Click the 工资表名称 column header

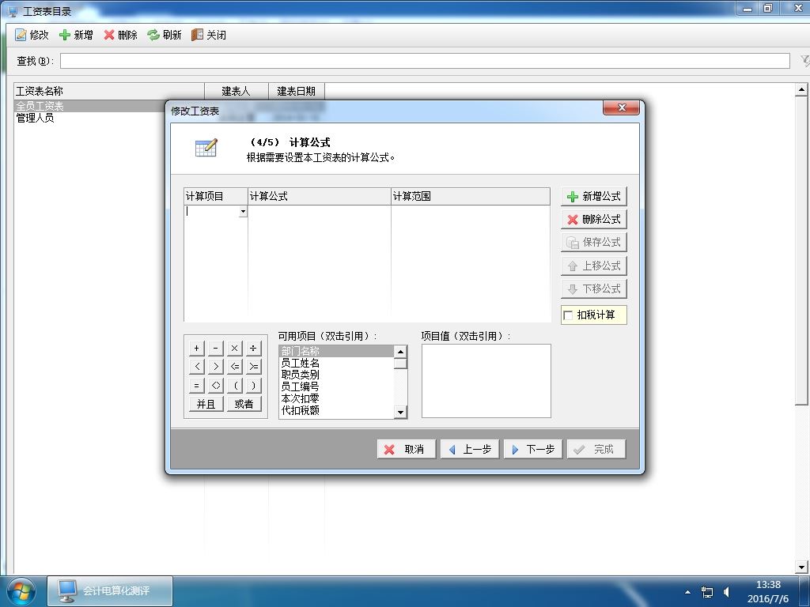pyautogui.click(x=109, y=92)
